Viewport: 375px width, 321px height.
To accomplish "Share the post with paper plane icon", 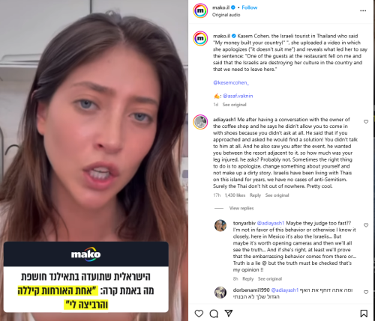I will click(x=229, y=313).
